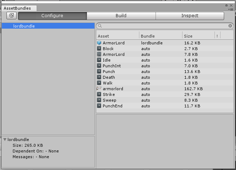The height and width of the screenshot is (170, 236).
Task: Open the Inspect tab
Action: pyautogui.click(x=190, y=16)
